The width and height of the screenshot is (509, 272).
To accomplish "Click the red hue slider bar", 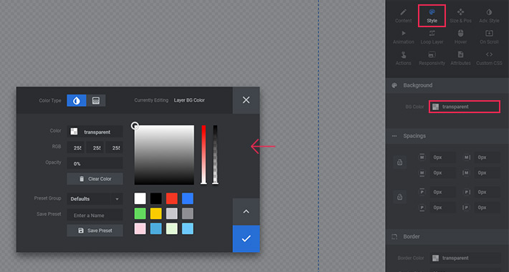I will (204, 155).
